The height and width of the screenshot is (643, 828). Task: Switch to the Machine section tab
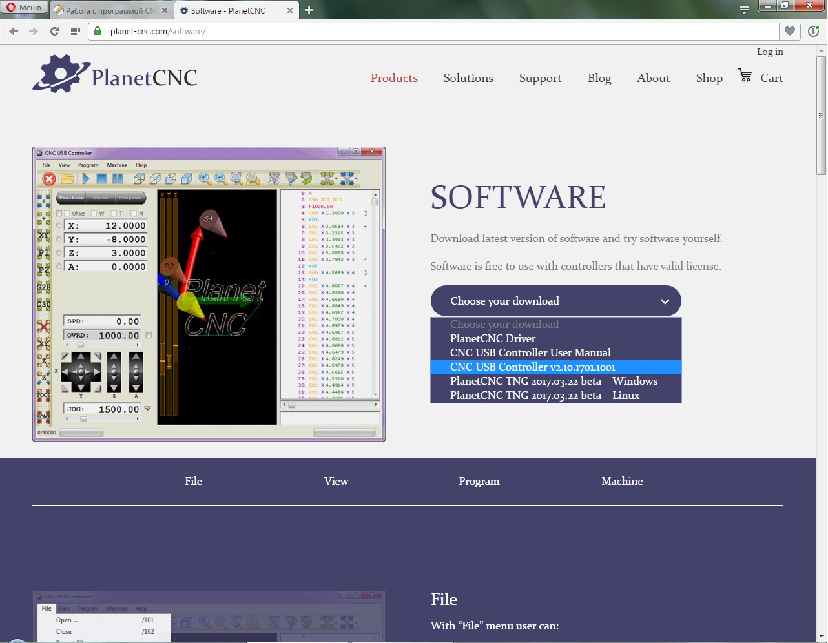[622, 481]
